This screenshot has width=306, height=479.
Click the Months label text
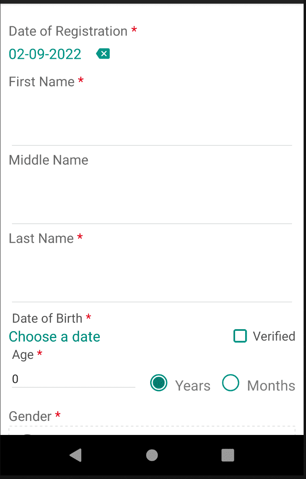(x=271, y=386)
